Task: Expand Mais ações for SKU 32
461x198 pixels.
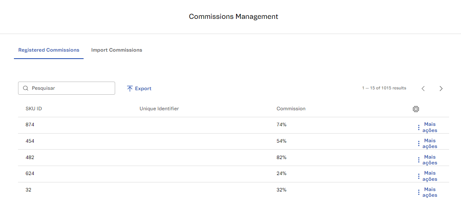Action: pos(429,192)
